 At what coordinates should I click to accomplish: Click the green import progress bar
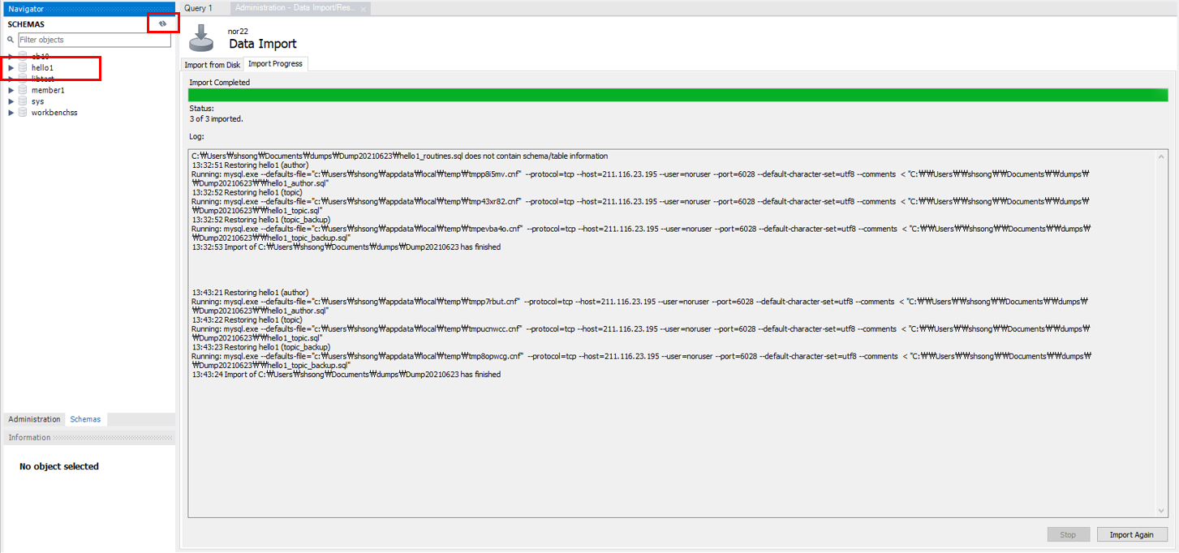[678, 95]
